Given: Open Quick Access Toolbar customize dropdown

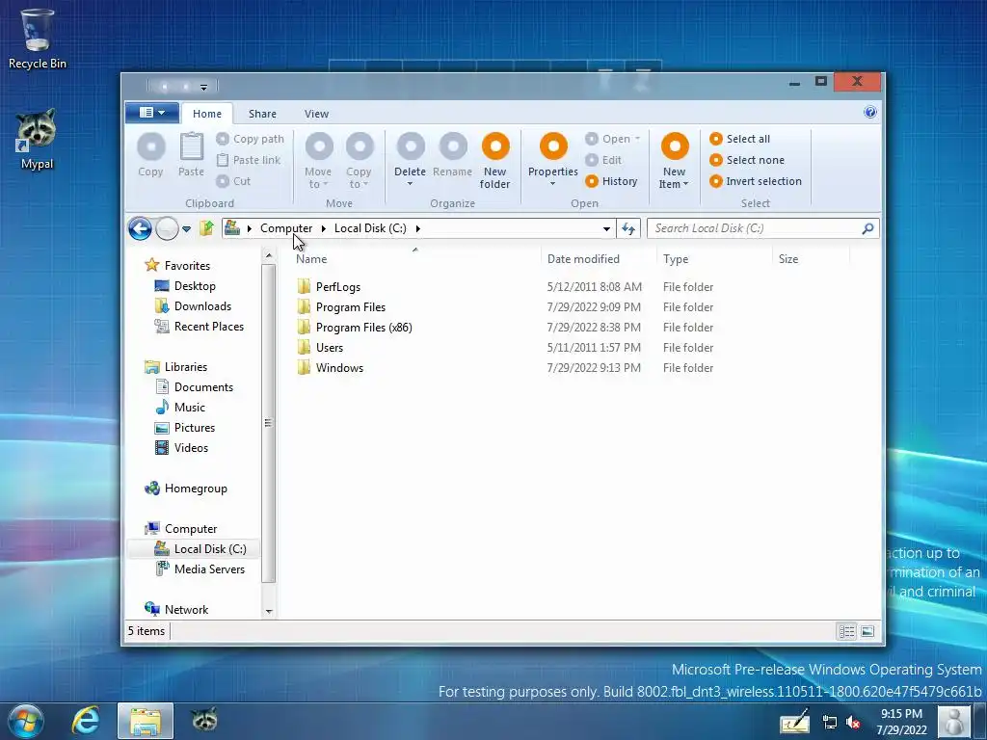Looking at the screenshot, I should pyautogui.click(x=203, y=87).
